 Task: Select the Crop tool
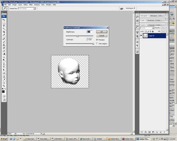(x=4, y=32)
